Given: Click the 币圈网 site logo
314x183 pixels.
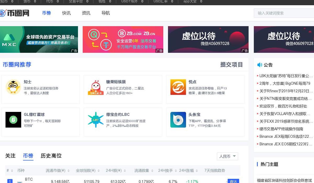Looking at the screenshot, I should click(14, 13).
